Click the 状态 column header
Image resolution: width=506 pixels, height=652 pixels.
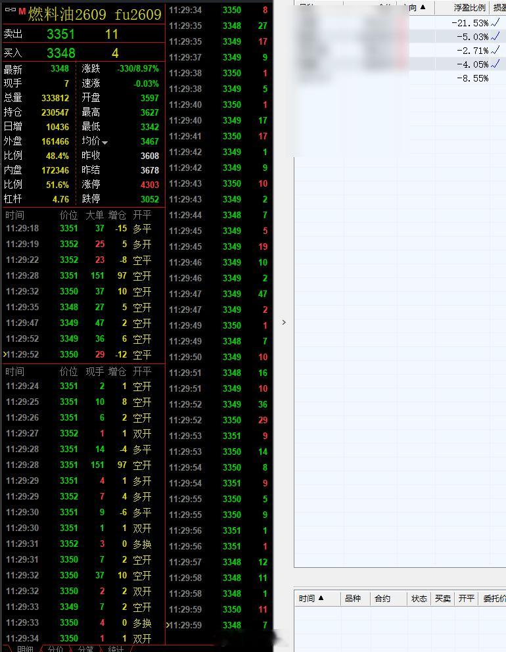click(419, 598)
